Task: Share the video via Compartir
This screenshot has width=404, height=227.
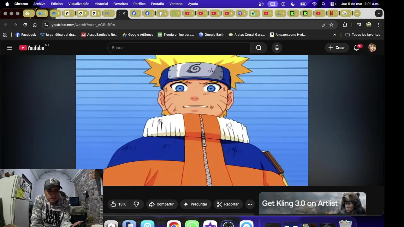Action: click(161, 204)
